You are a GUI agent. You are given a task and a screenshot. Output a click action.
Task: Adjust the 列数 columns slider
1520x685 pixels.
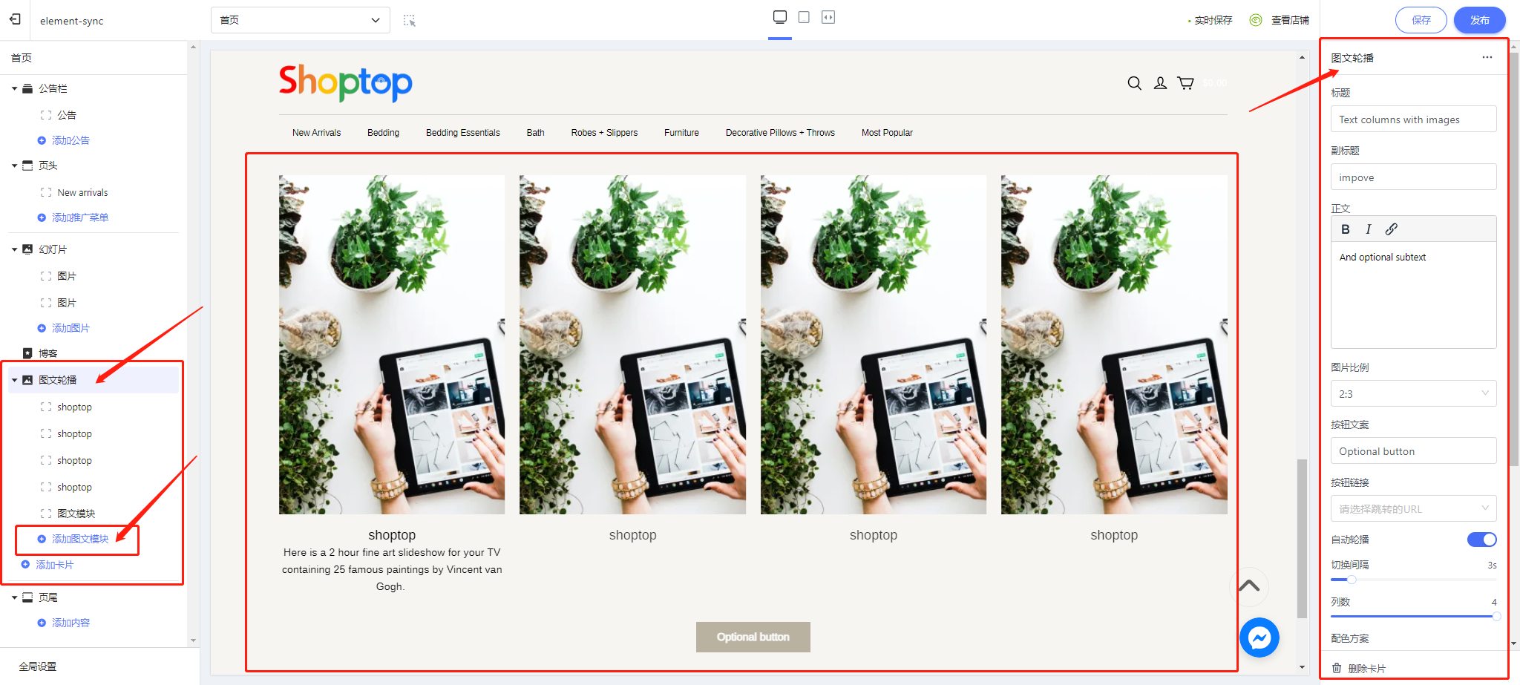pyautogui.click(x=1413, y=616)
